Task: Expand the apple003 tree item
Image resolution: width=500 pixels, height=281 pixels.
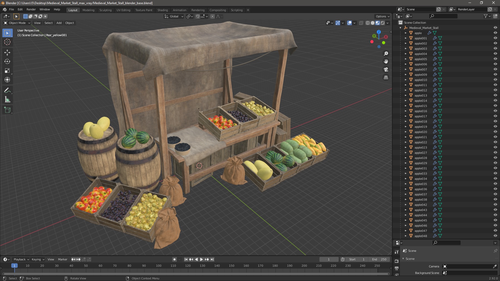Action: pyautogui.click(x=405, y=49)
